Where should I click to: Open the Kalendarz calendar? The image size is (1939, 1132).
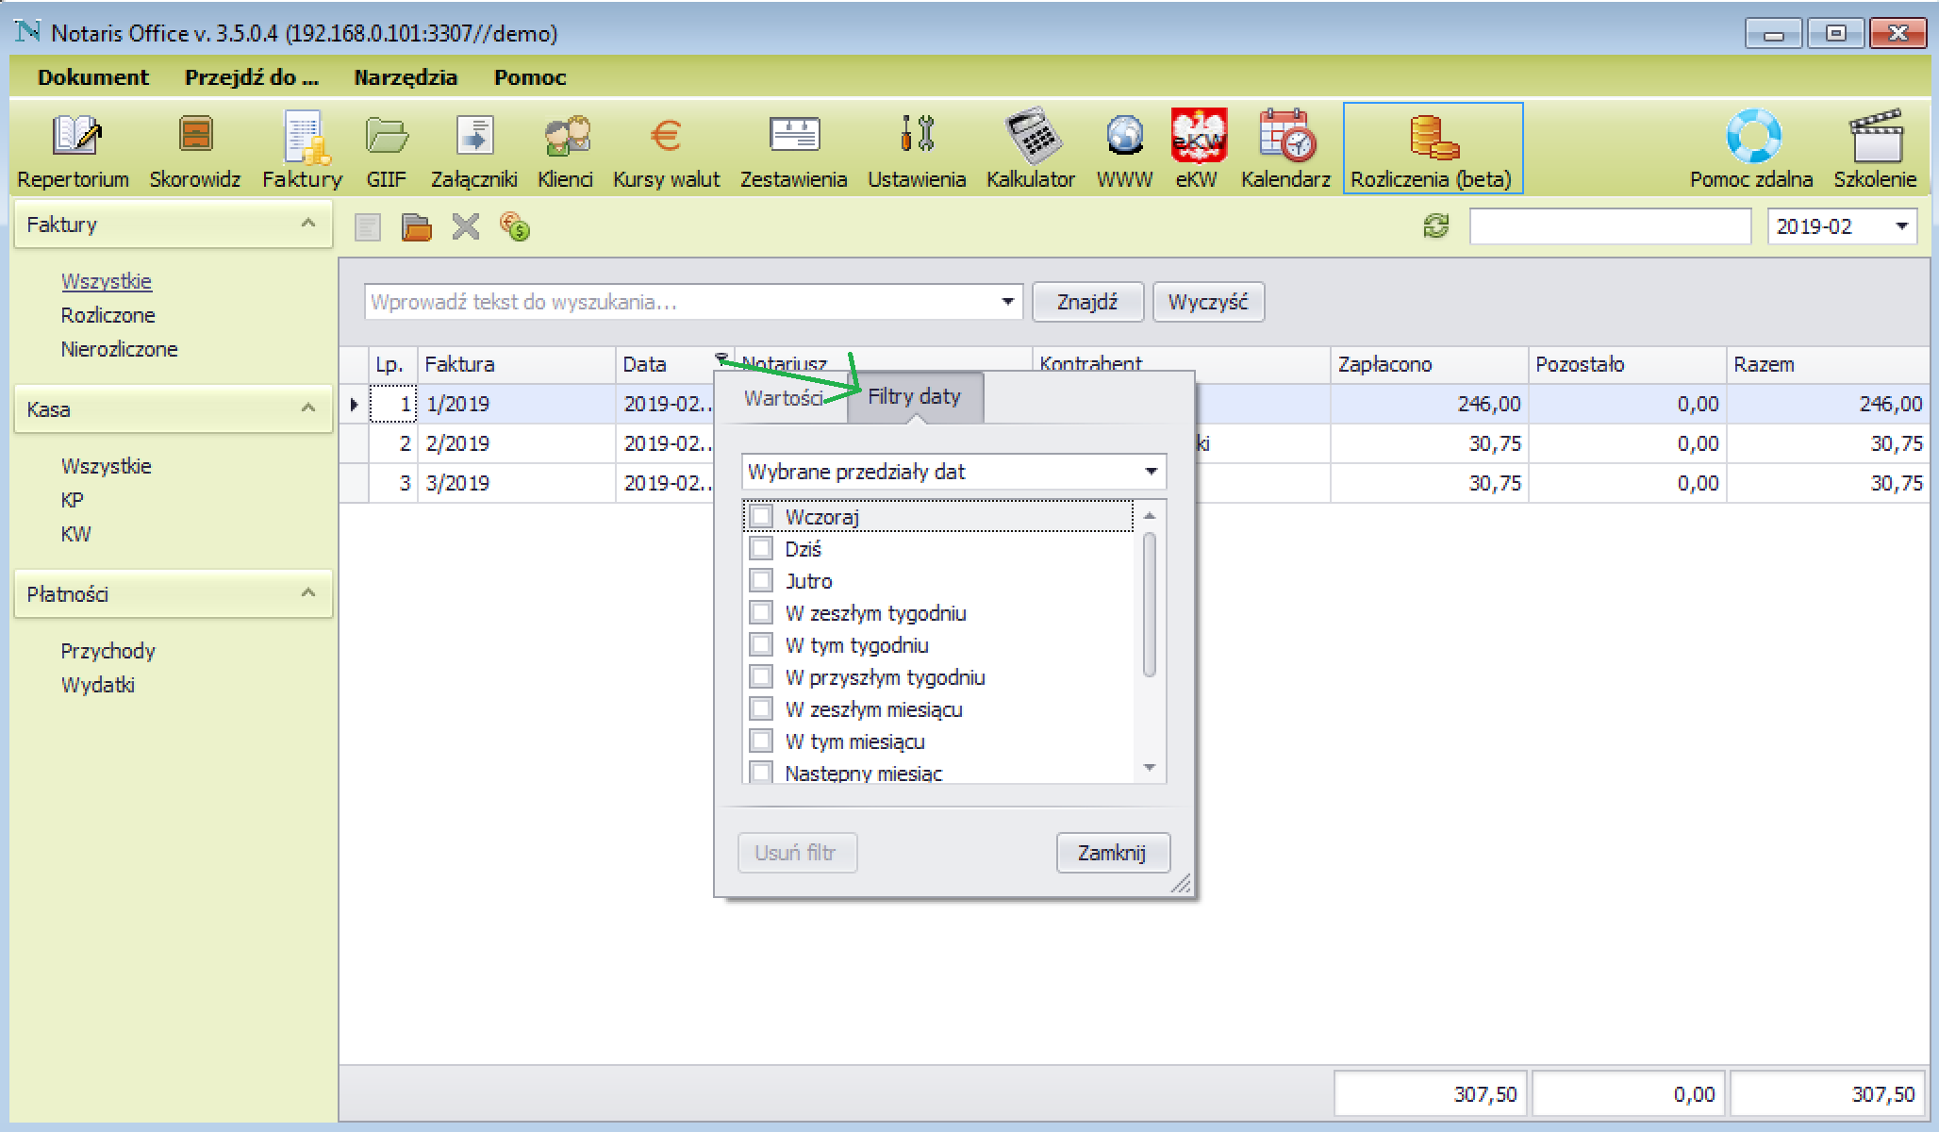(1285, 149)
